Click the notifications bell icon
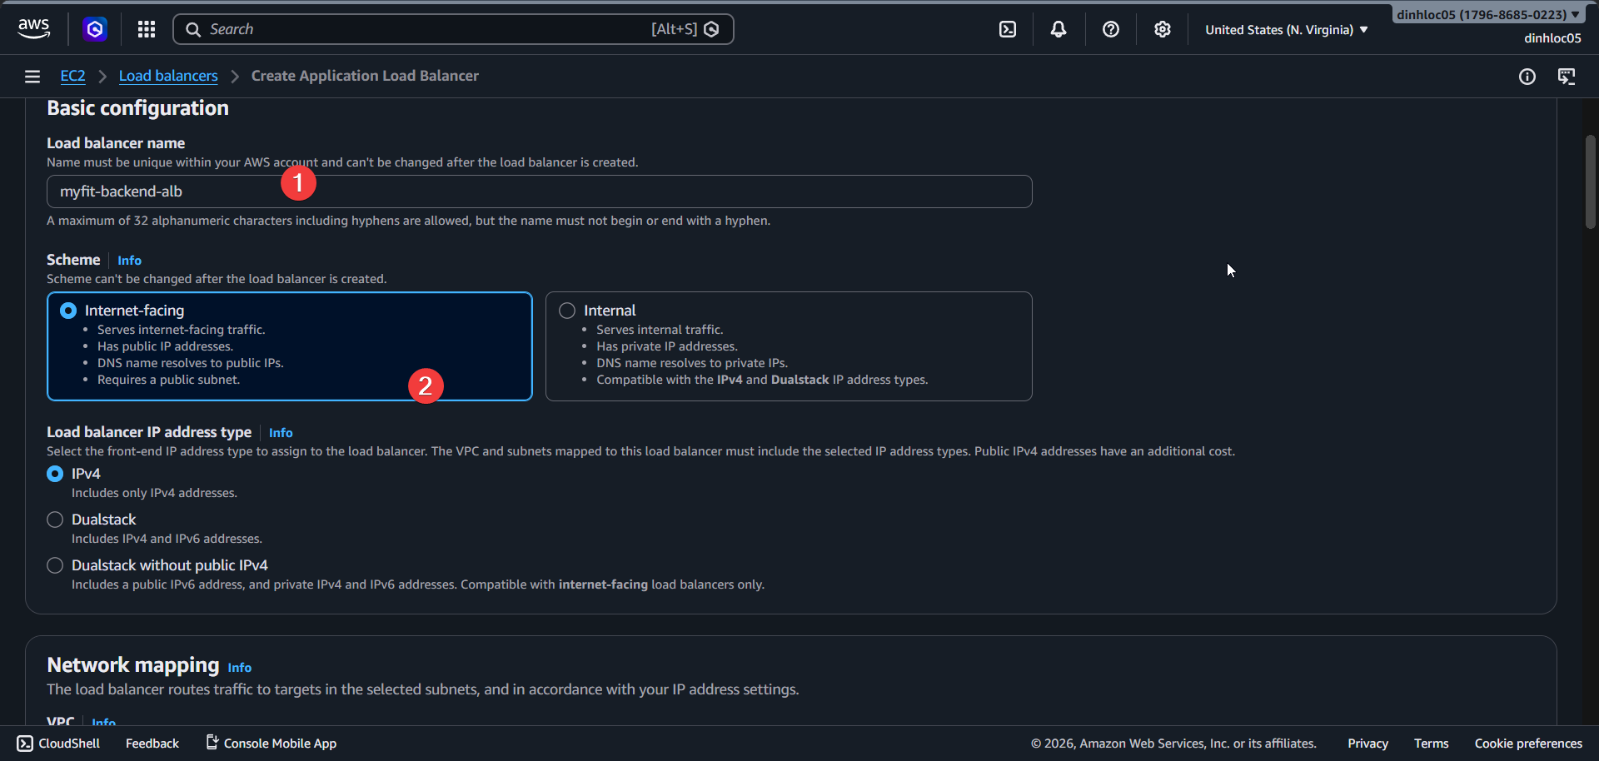Viewport: 1599px width, 761px height. [x=1058, y=29]
